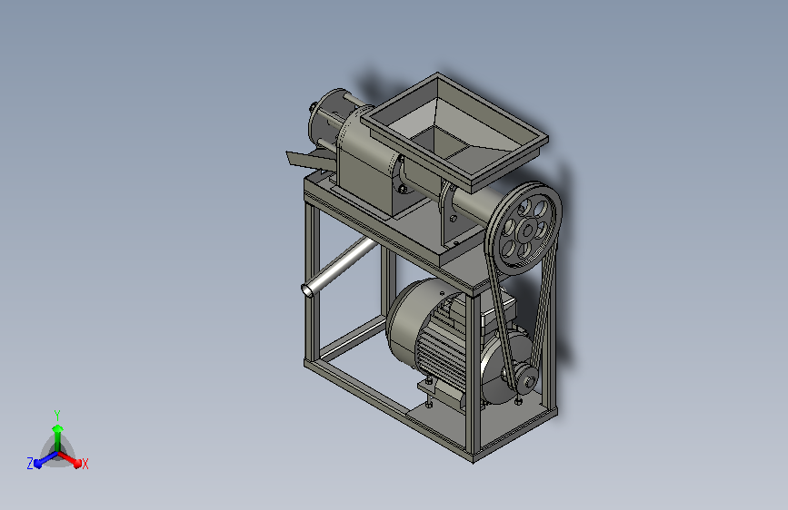Viewport: 788px width, 510px height.
Task: Select the angled discharge pipe
Action: (338, 267)
